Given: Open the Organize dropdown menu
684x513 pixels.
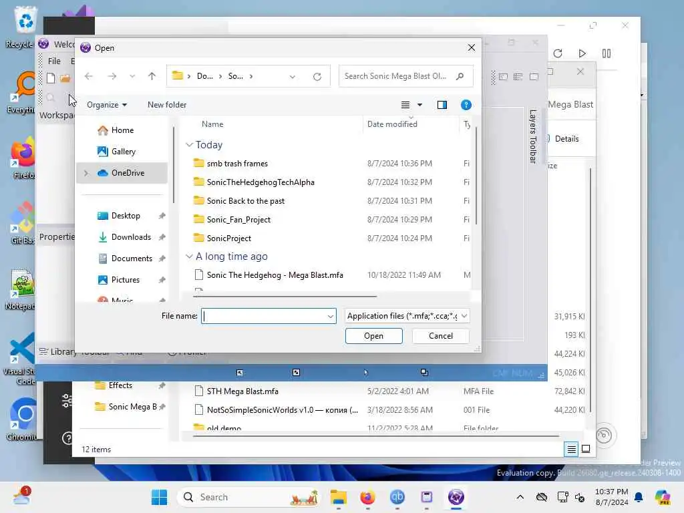Looking at the screenshot, I should [x=107, y=105].
